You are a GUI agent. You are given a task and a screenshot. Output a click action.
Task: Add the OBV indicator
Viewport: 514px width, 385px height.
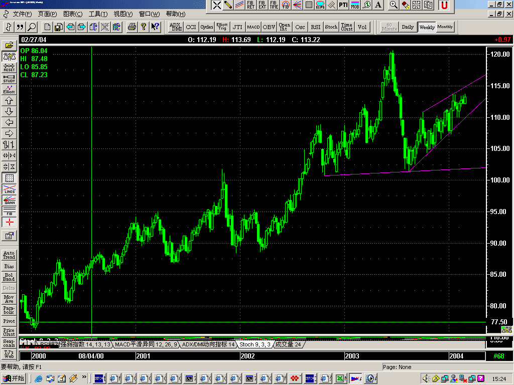point(269,27)
